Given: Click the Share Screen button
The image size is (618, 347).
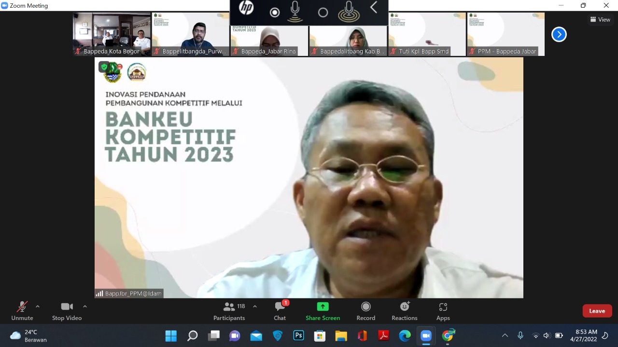Looking at the screenshot, I should pos(323,310).
